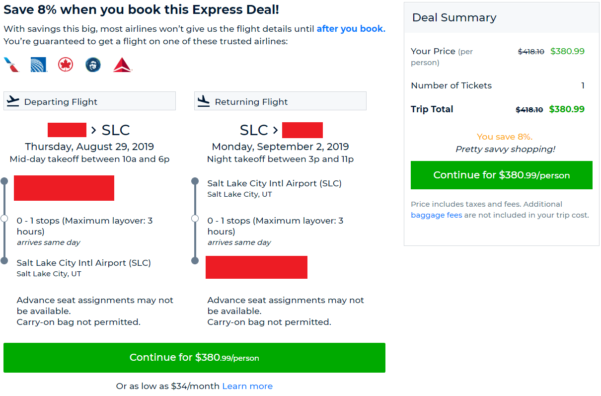Viewport: 601px width, 396px height.
Task: Select the Delta Air Lines triangle logo
Action: tap(121, 65)
